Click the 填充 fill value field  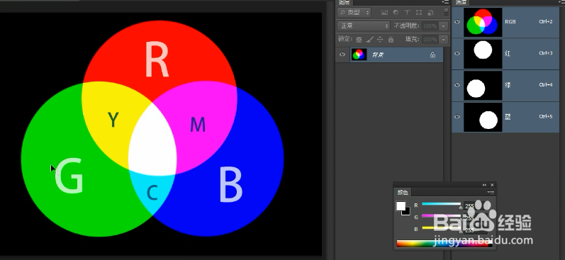click(x=430, y=39)
